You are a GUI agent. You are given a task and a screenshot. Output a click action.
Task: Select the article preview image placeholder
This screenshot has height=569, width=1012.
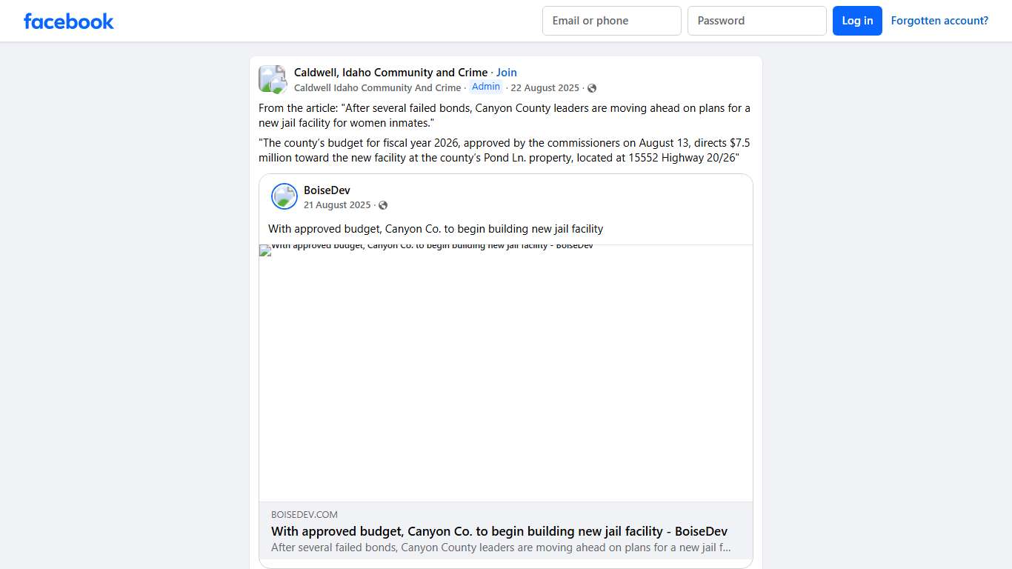click(x=506, y=373)
